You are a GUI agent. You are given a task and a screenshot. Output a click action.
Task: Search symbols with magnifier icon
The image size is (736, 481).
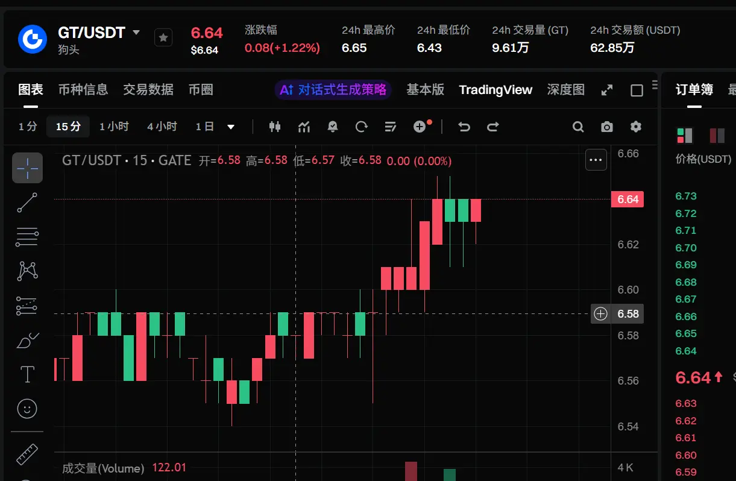click(x=578, y=127)
